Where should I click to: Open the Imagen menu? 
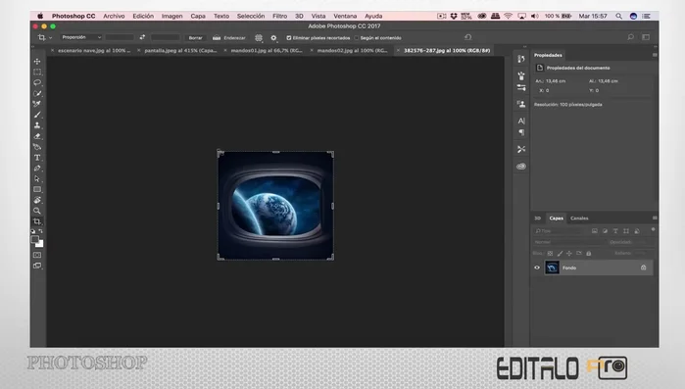tap(172, 16)
